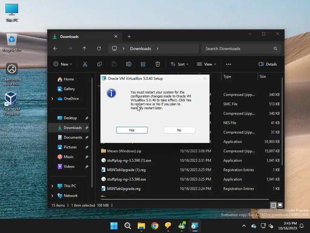Click the Search Downloads field
The image size is (310, 233).
click(241, 49)
